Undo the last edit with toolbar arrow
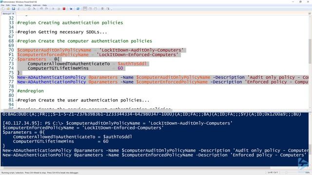Viewport: 312px width, 175px height. [41, 9]
